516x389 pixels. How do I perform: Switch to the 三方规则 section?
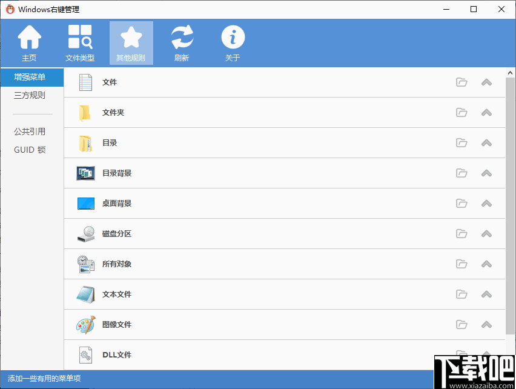pos(29,96)
